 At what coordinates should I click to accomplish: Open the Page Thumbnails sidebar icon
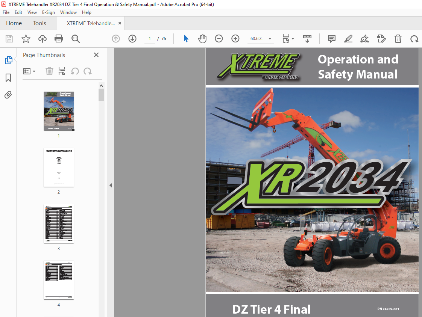[x=9, y=60]
